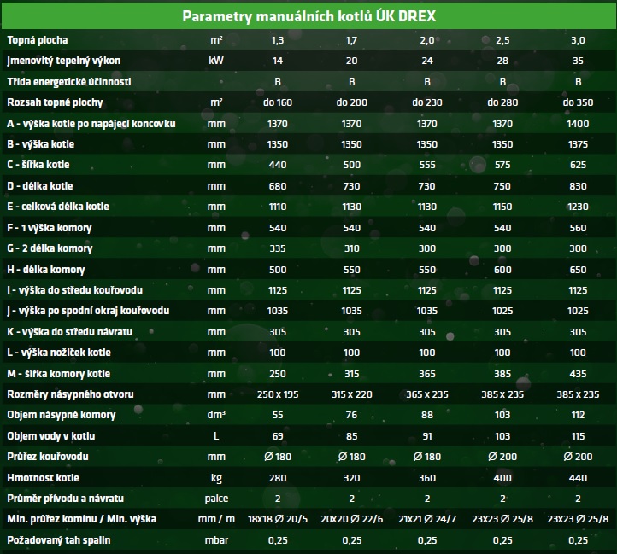Select 'Průřez kouřovodu' label
The height and width of the screenshot is (554, 617).
(x=48, y=457)
